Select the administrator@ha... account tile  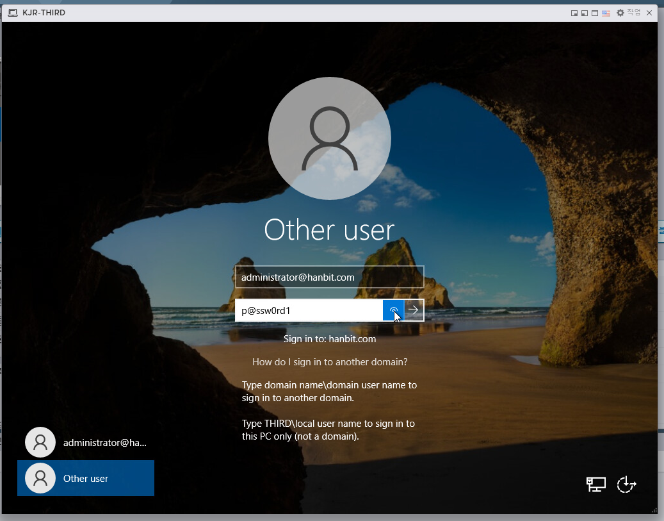click(x=86, y=442)
